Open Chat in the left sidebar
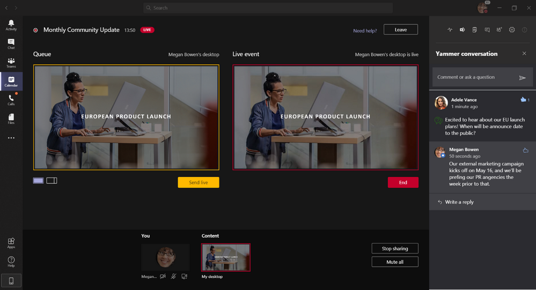This screenshot has height=290, width=536. 11,44
